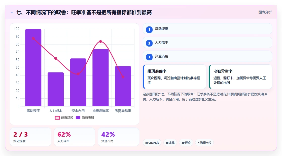Click the 滚动深度 bar in the chart
Viewport: 282px width, 156px height.
[x=33, y=68]
